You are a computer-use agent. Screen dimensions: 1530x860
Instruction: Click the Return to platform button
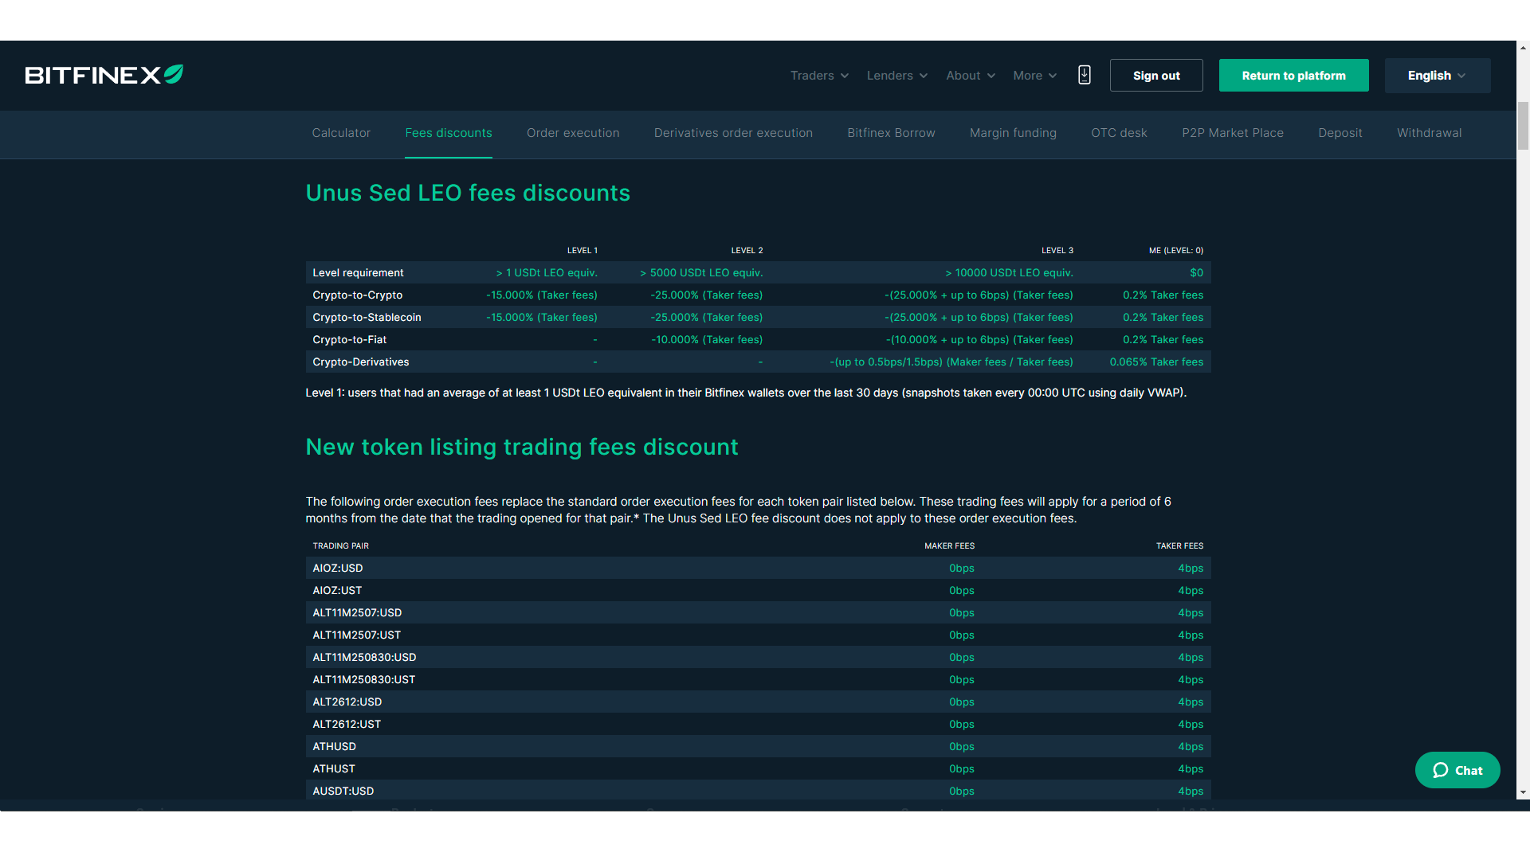tap(1293, 75)
